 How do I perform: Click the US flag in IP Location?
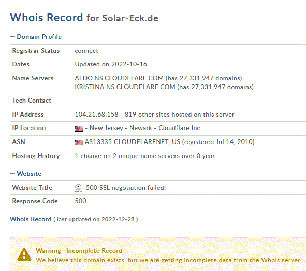(x=79, y=129)
